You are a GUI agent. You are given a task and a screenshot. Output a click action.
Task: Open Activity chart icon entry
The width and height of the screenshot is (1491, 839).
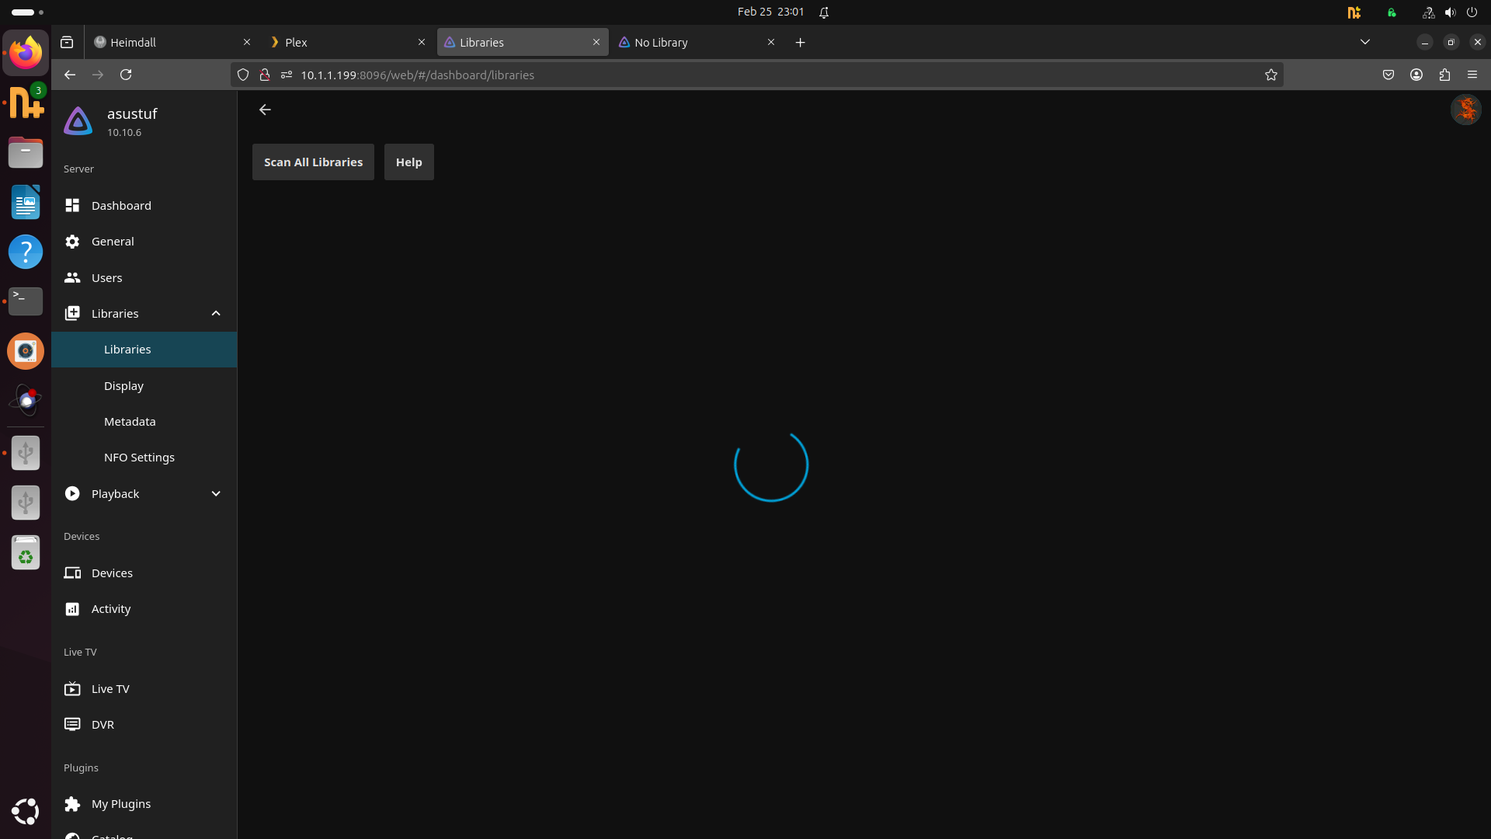(72, 609)
